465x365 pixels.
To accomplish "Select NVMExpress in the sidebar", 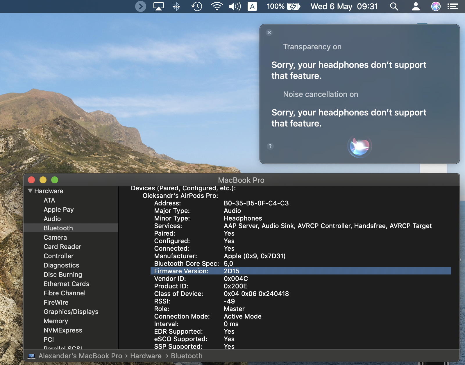I will [x=63, y=330].
